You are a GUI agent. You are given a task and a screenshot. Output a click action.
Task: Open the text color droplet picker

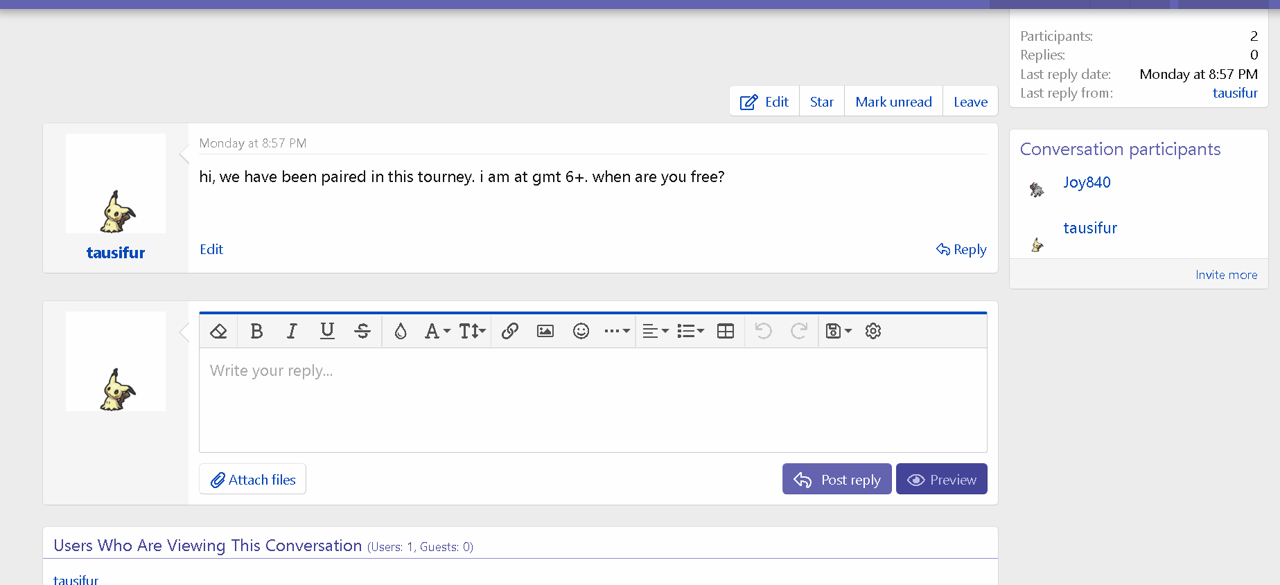coord(400,331)
